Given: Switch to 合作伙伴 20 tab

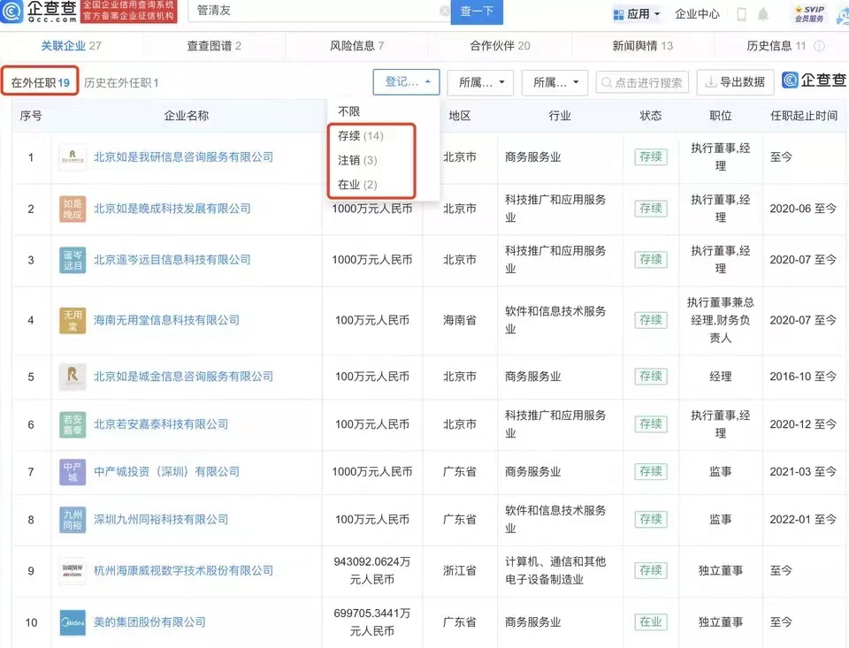Looking at the screenshot, I should pos(500,46).
